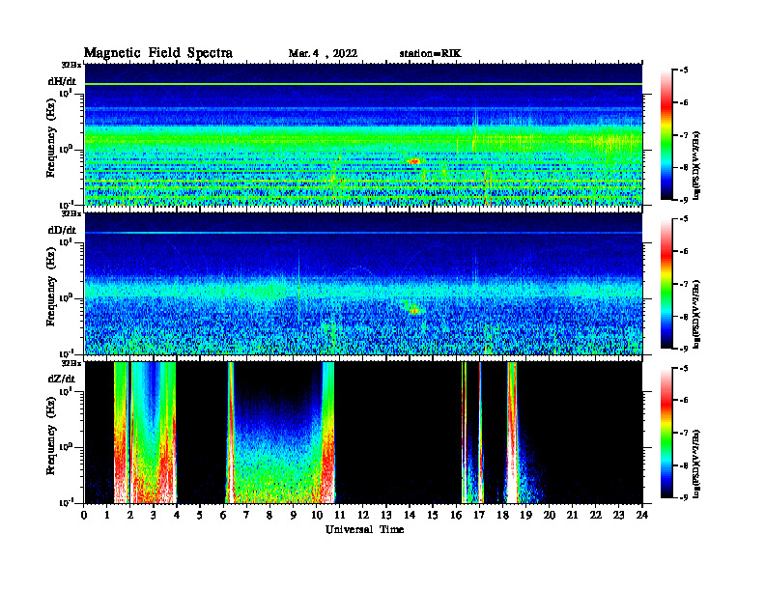Image resolution: width=765 pixels, height=591 pixels.
Task: Click the "-7" label on dZ/dt color bar
Action: pyautogui.click(x=684, y=433)
